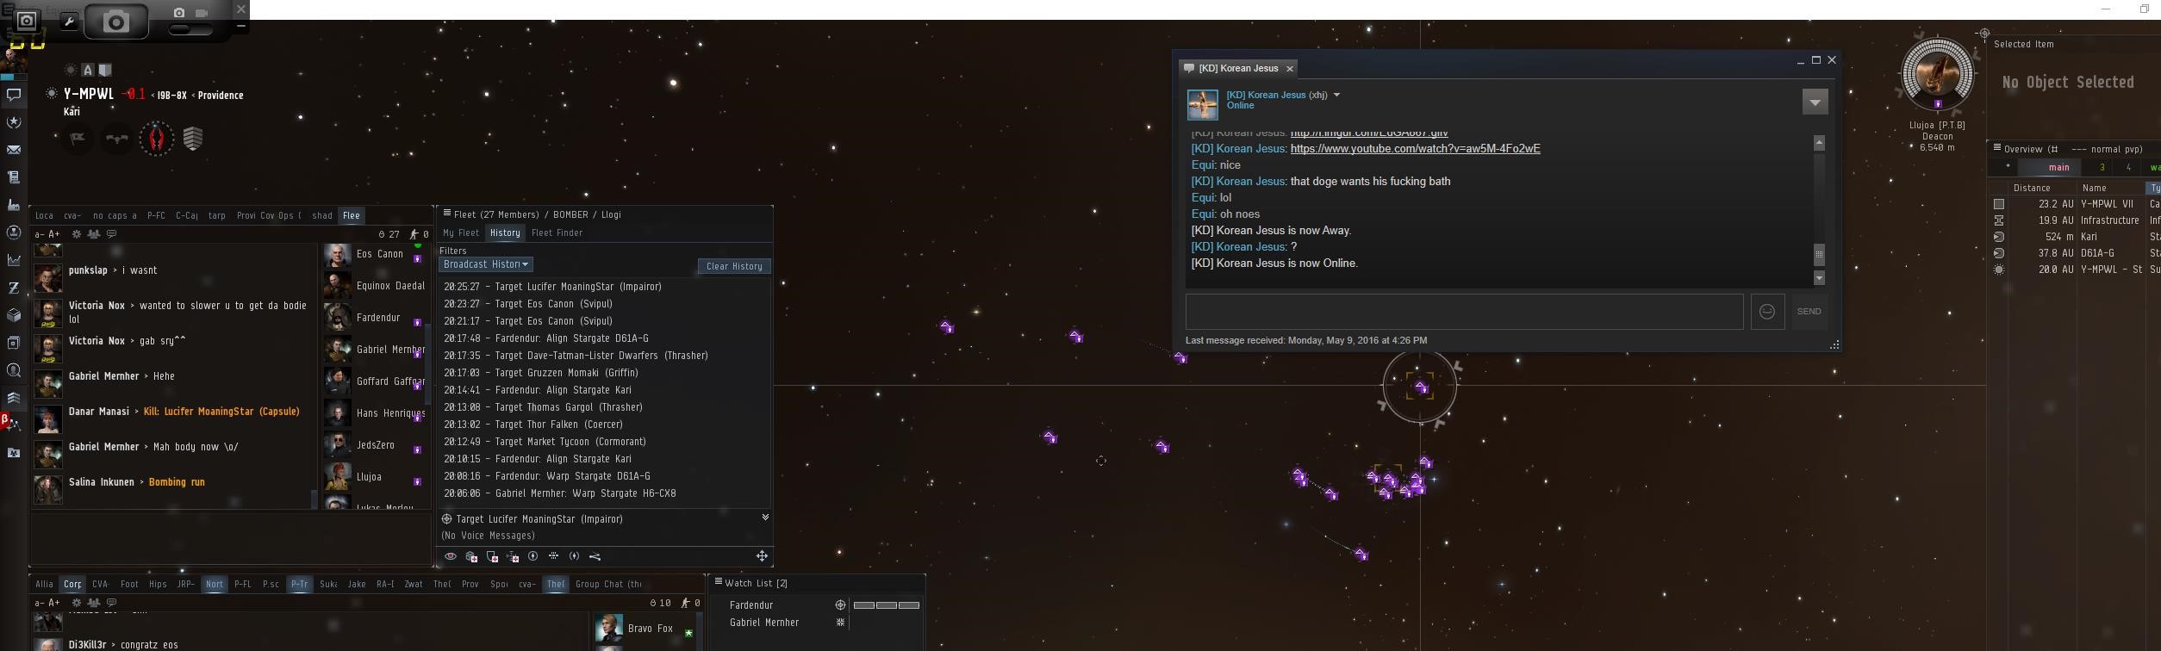Click the Clear History button
The height and width of the screenshot is (651, 2161).
tap(734, 266)
